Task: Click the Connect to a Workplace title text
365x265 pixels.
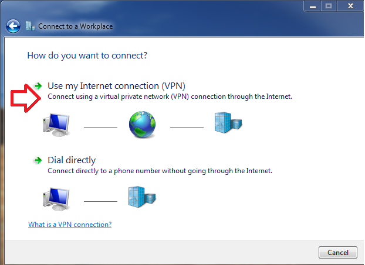Action: [x=76, y=26]
